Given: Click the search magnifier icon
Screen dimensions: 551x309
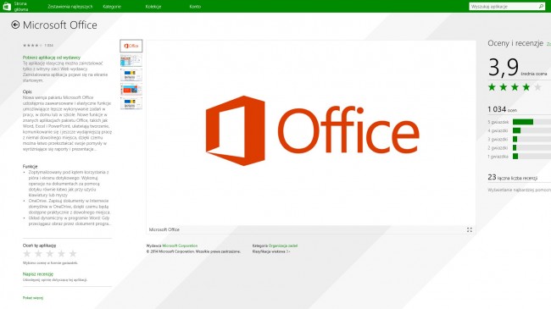Looking at the screenshot, I should [x=541, y=6].
